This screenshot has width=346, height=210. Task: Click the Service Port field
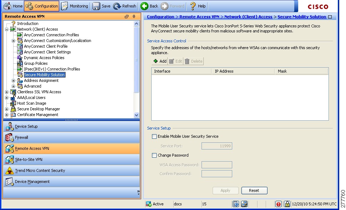pyautogui.click(x=217, y=146)
